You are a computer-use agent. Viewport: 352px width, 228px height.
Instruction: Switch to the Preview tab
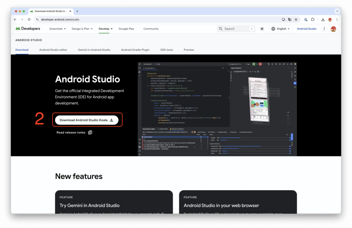point(189,50)
